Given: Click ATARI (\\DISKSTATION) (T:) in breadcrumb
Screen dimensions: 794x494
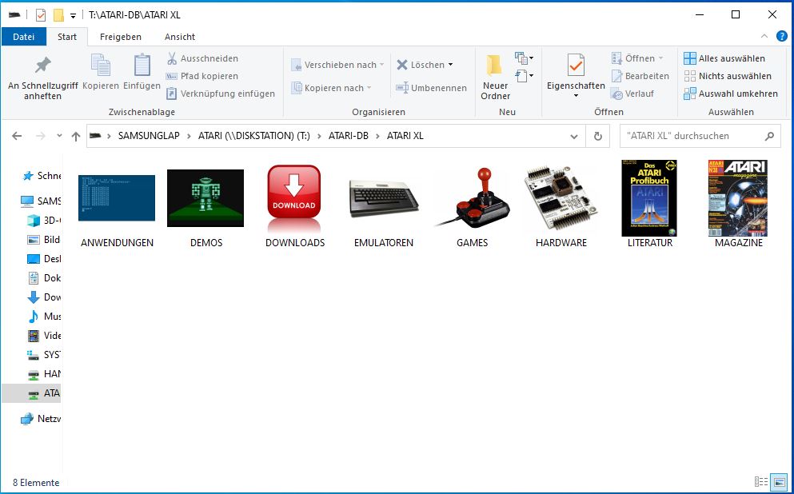Looking at the screenshot, I should 253,136.
